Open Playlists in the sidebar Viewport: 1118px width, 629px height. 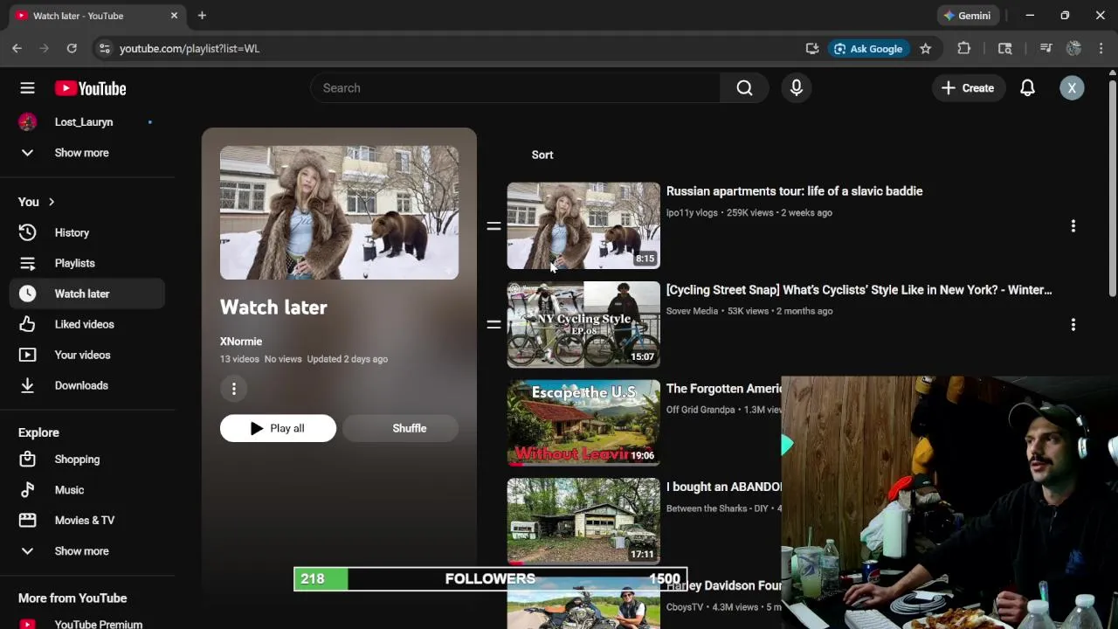(x=87, y=263)
